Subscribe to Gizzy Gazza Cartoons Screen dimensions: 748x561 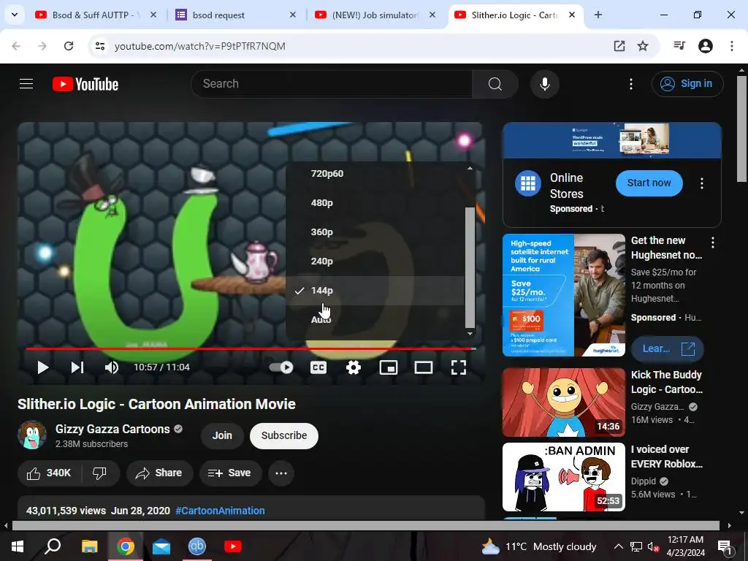pos(284,435)
